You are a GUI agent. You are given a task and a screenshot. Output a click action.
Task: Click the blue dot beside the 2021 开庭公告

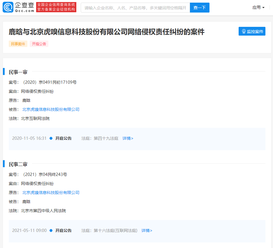tap(51, 231)
